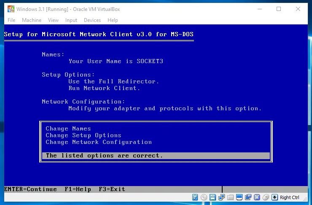
Task: Open the Input menu
Action: click(x=71, y=20)
